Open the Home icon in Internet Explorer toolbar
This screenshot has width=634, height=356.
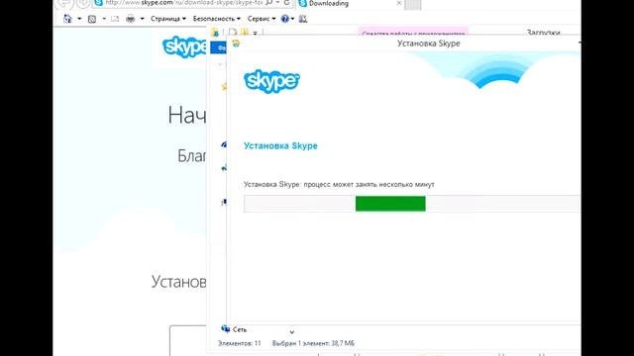67,19
